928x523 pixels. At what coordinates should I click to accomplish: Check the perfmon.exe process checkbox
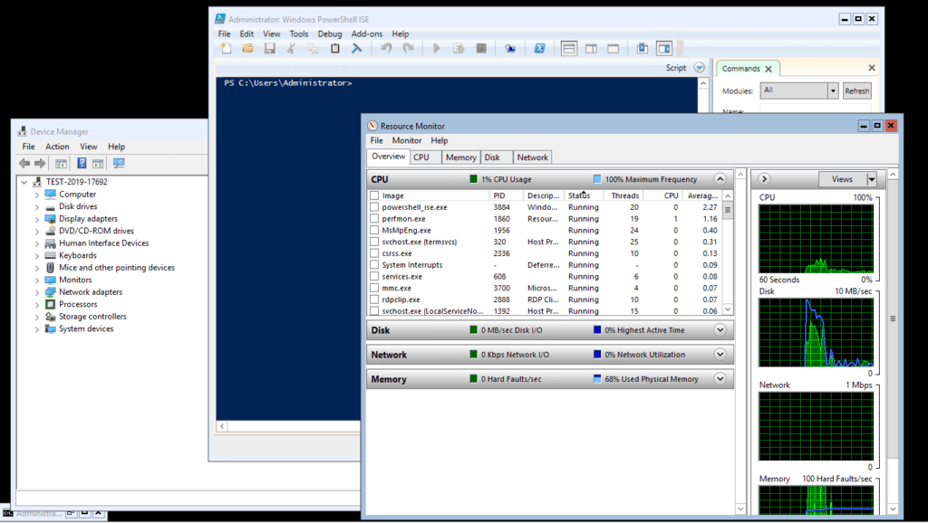tap(374, 219)
